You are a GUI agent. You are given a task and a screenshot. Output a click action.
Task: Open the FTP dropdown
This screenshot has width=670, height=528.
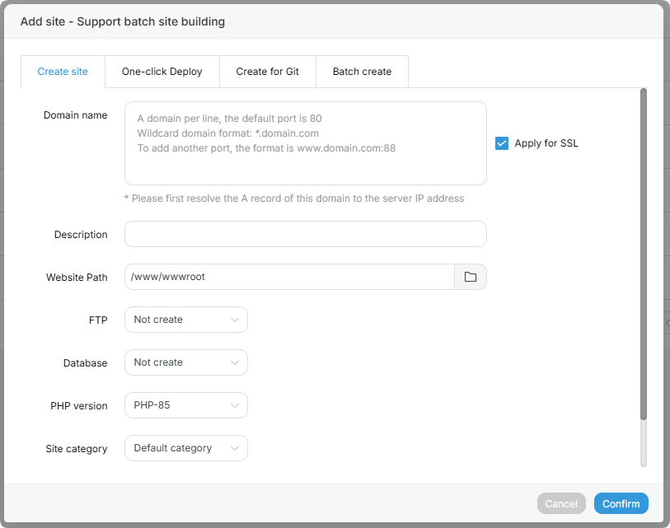pos(186,320)
